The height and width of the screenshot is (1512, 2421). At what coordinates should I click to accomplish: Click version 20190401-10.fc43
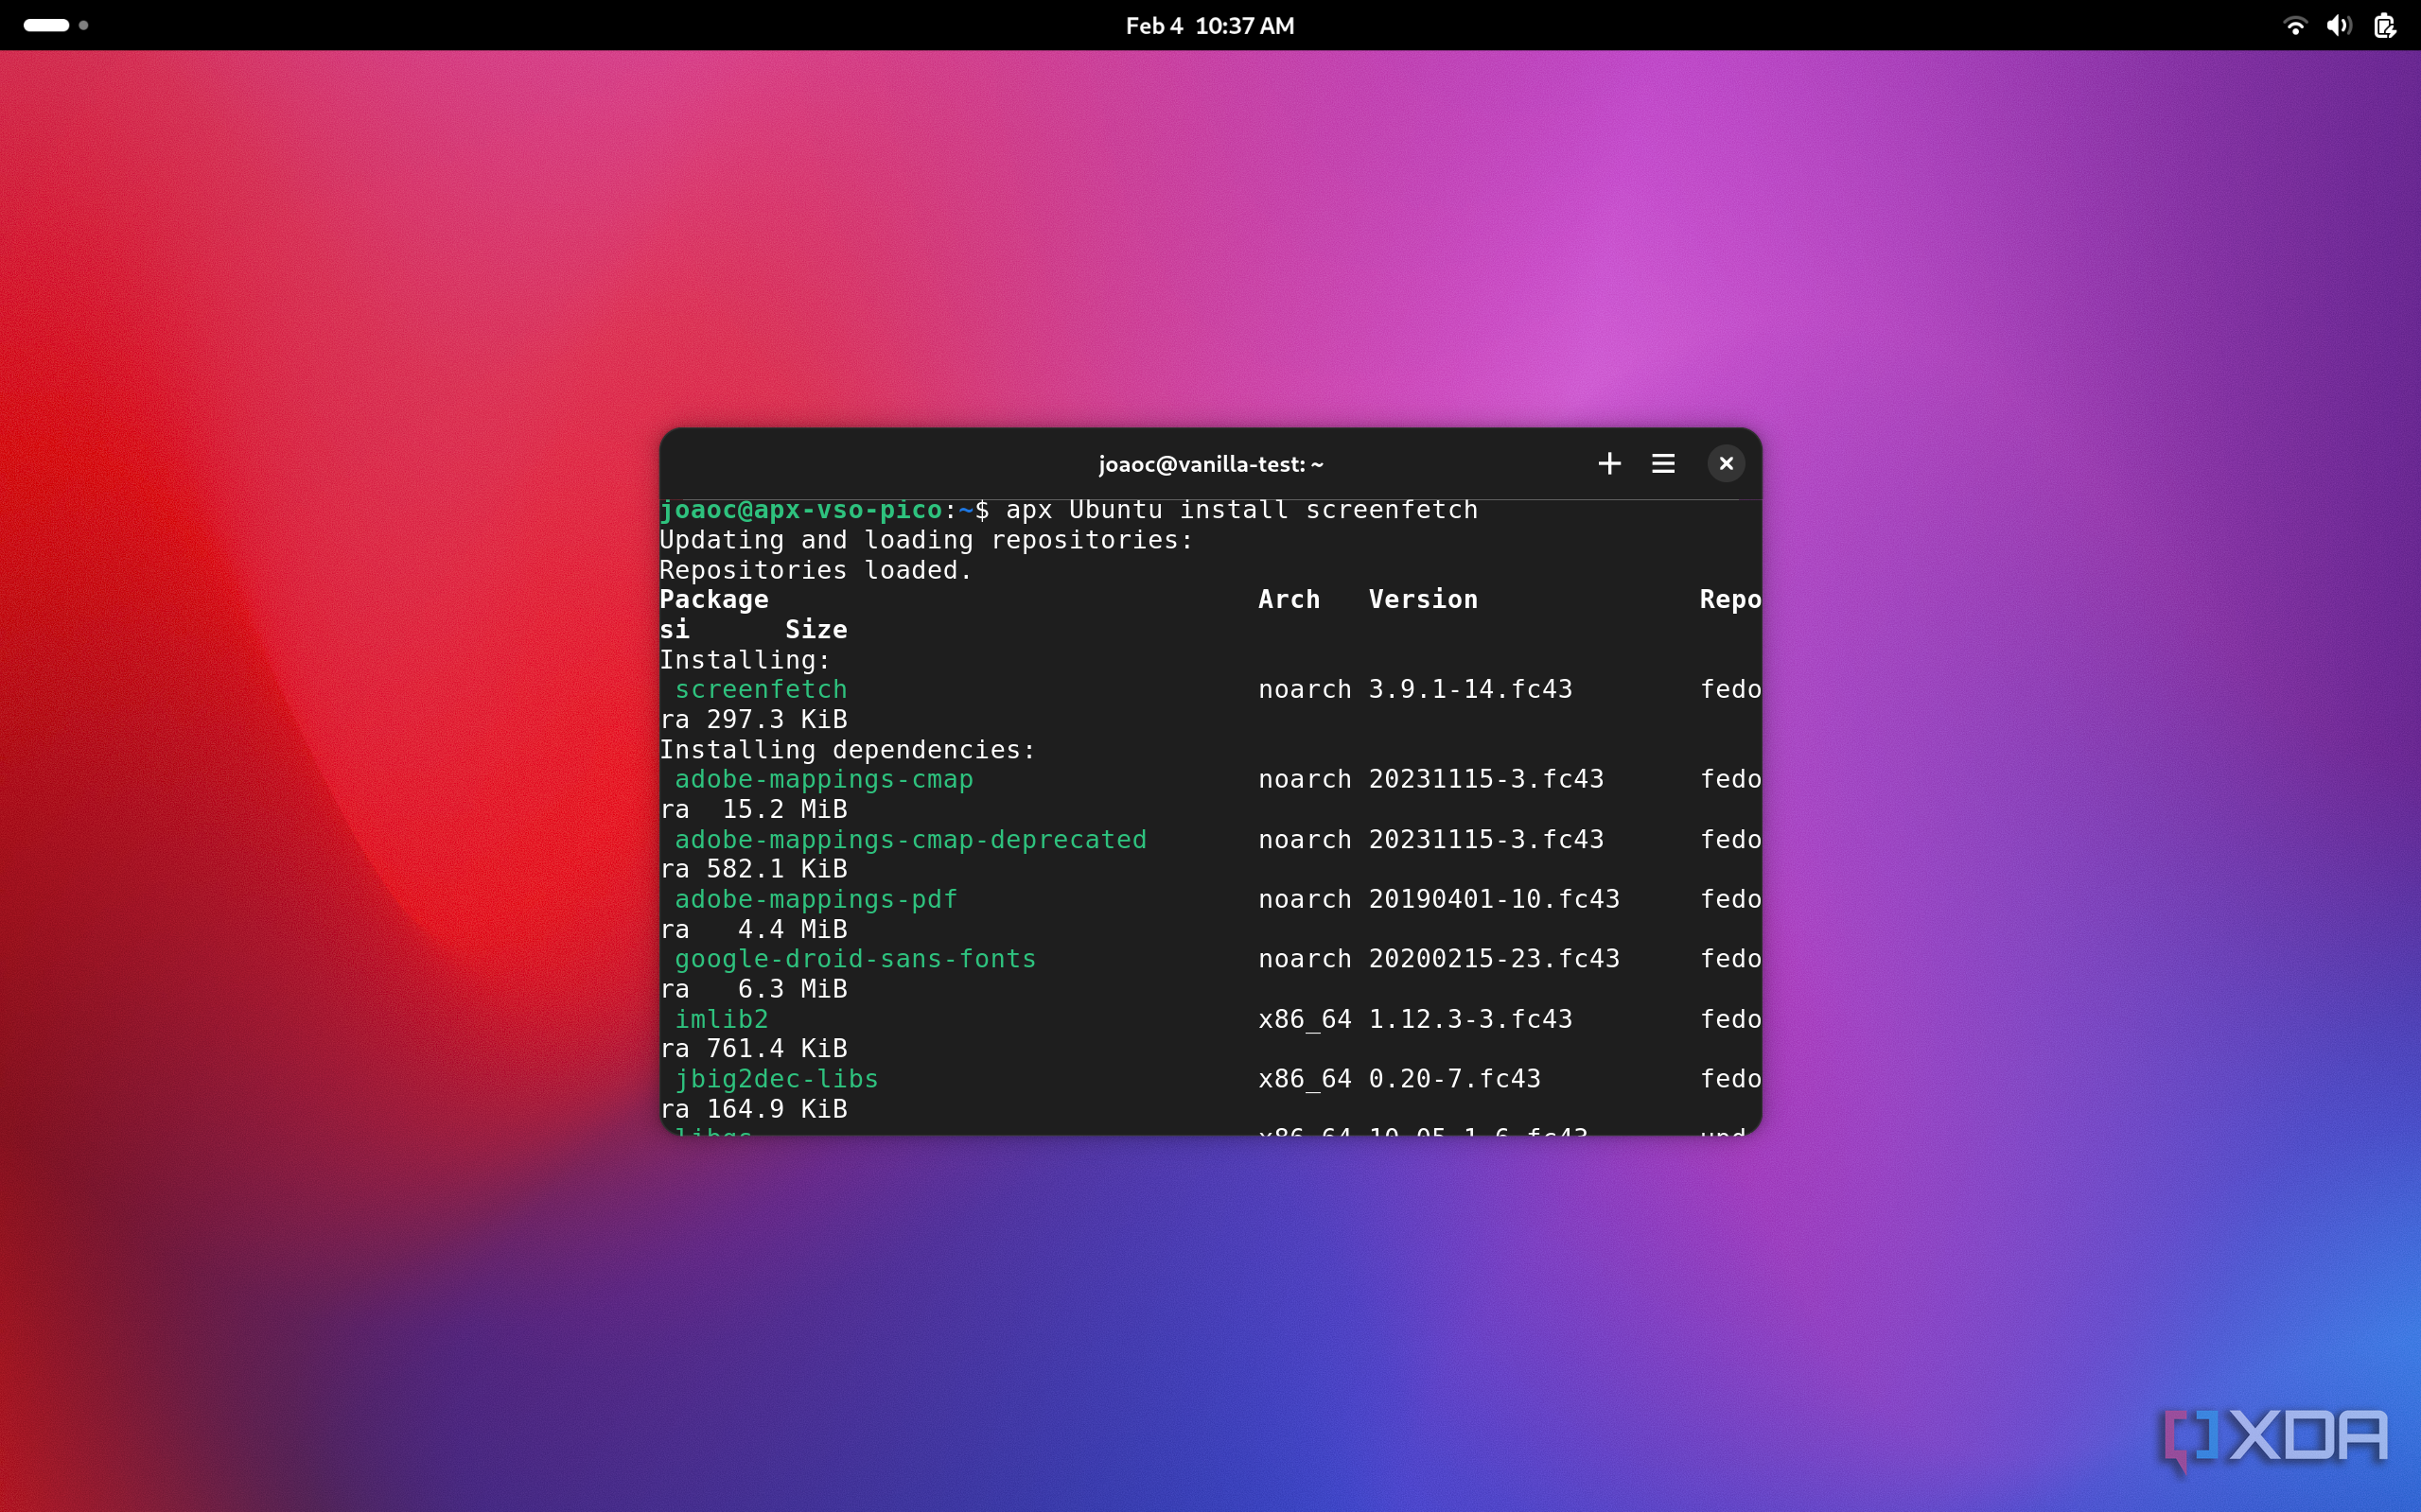[1494, 899]
